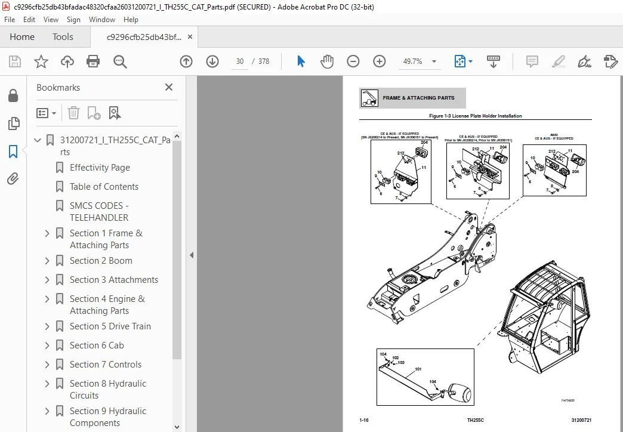The width and height of the screenshot is (623, 432).
Task: Click the page number input field
Action: point(239,61)
